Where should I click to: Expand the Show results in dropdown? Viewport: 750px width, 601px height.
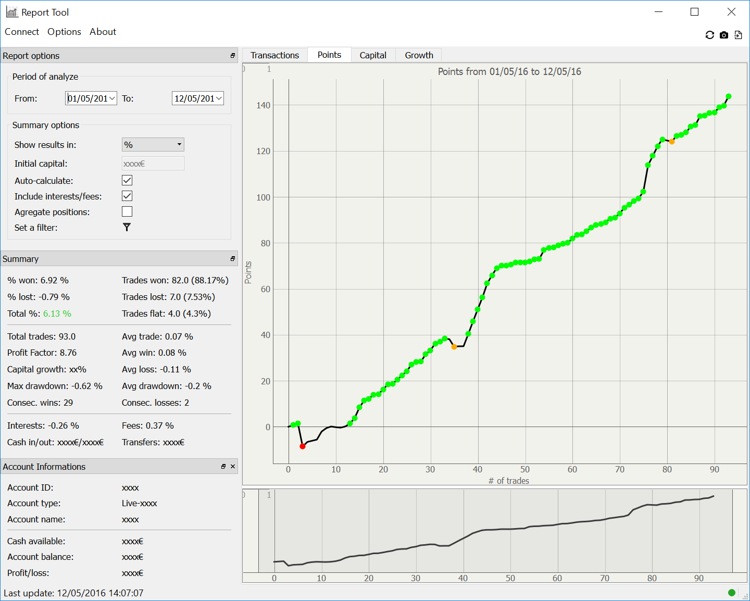coord(179,144)
